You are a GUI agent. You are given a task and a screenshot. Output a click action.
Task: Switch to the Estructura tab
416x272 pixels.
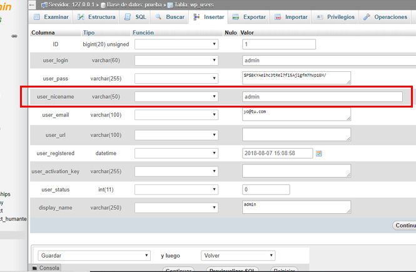[x=96, y=17]
